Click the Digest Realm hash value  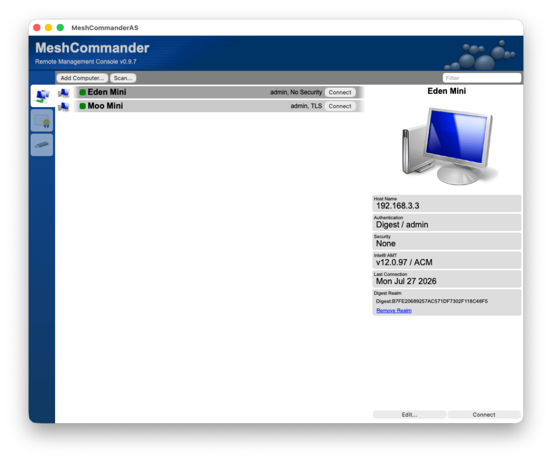pyautogui.click(x=432, y=302)
